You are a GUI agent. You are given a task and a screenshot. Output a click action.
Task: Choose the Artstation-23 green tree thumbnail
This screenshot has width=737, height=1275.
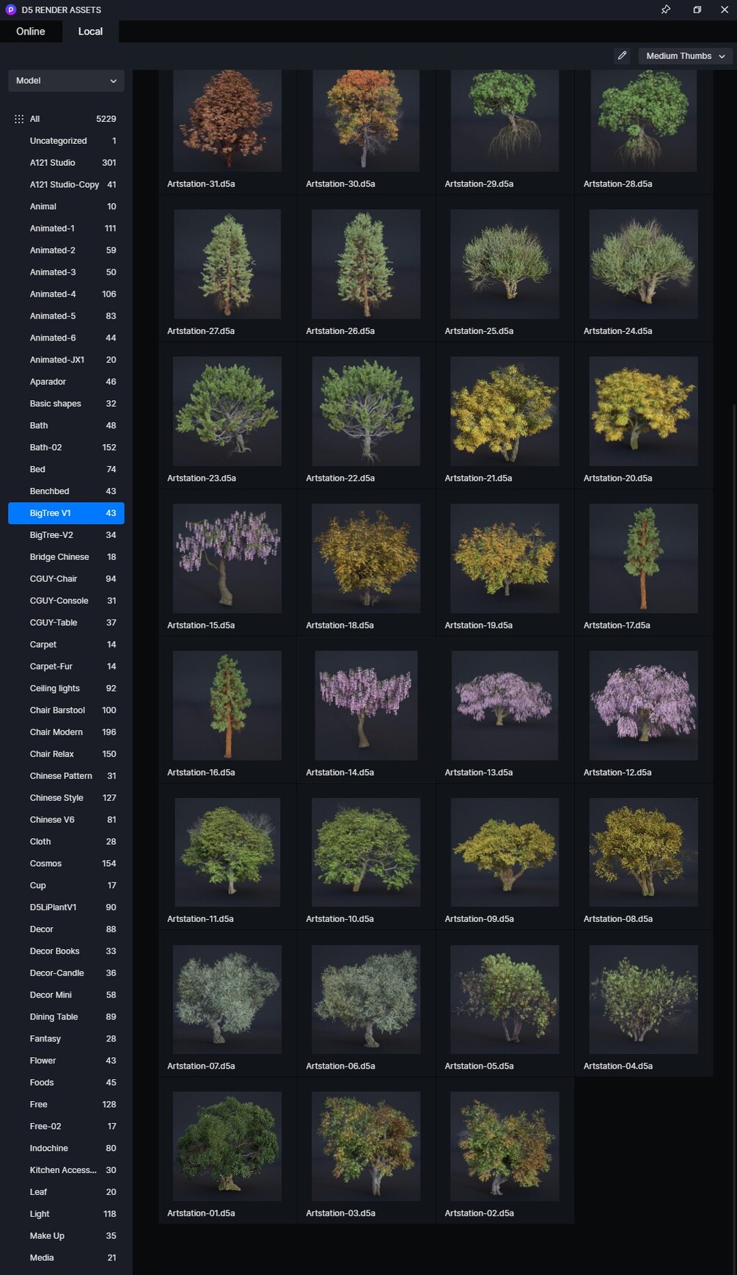(227, 411)
